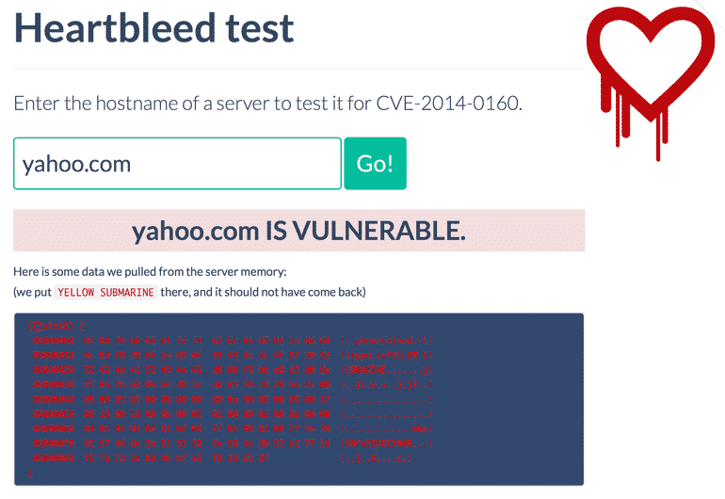Viewport: 725px width, 499px height.
Task: Click the YELLOW SUBMARINE code label
Action: [105, 292]
